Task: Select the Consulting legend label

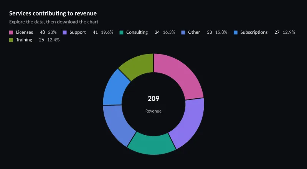Action: 137,32
